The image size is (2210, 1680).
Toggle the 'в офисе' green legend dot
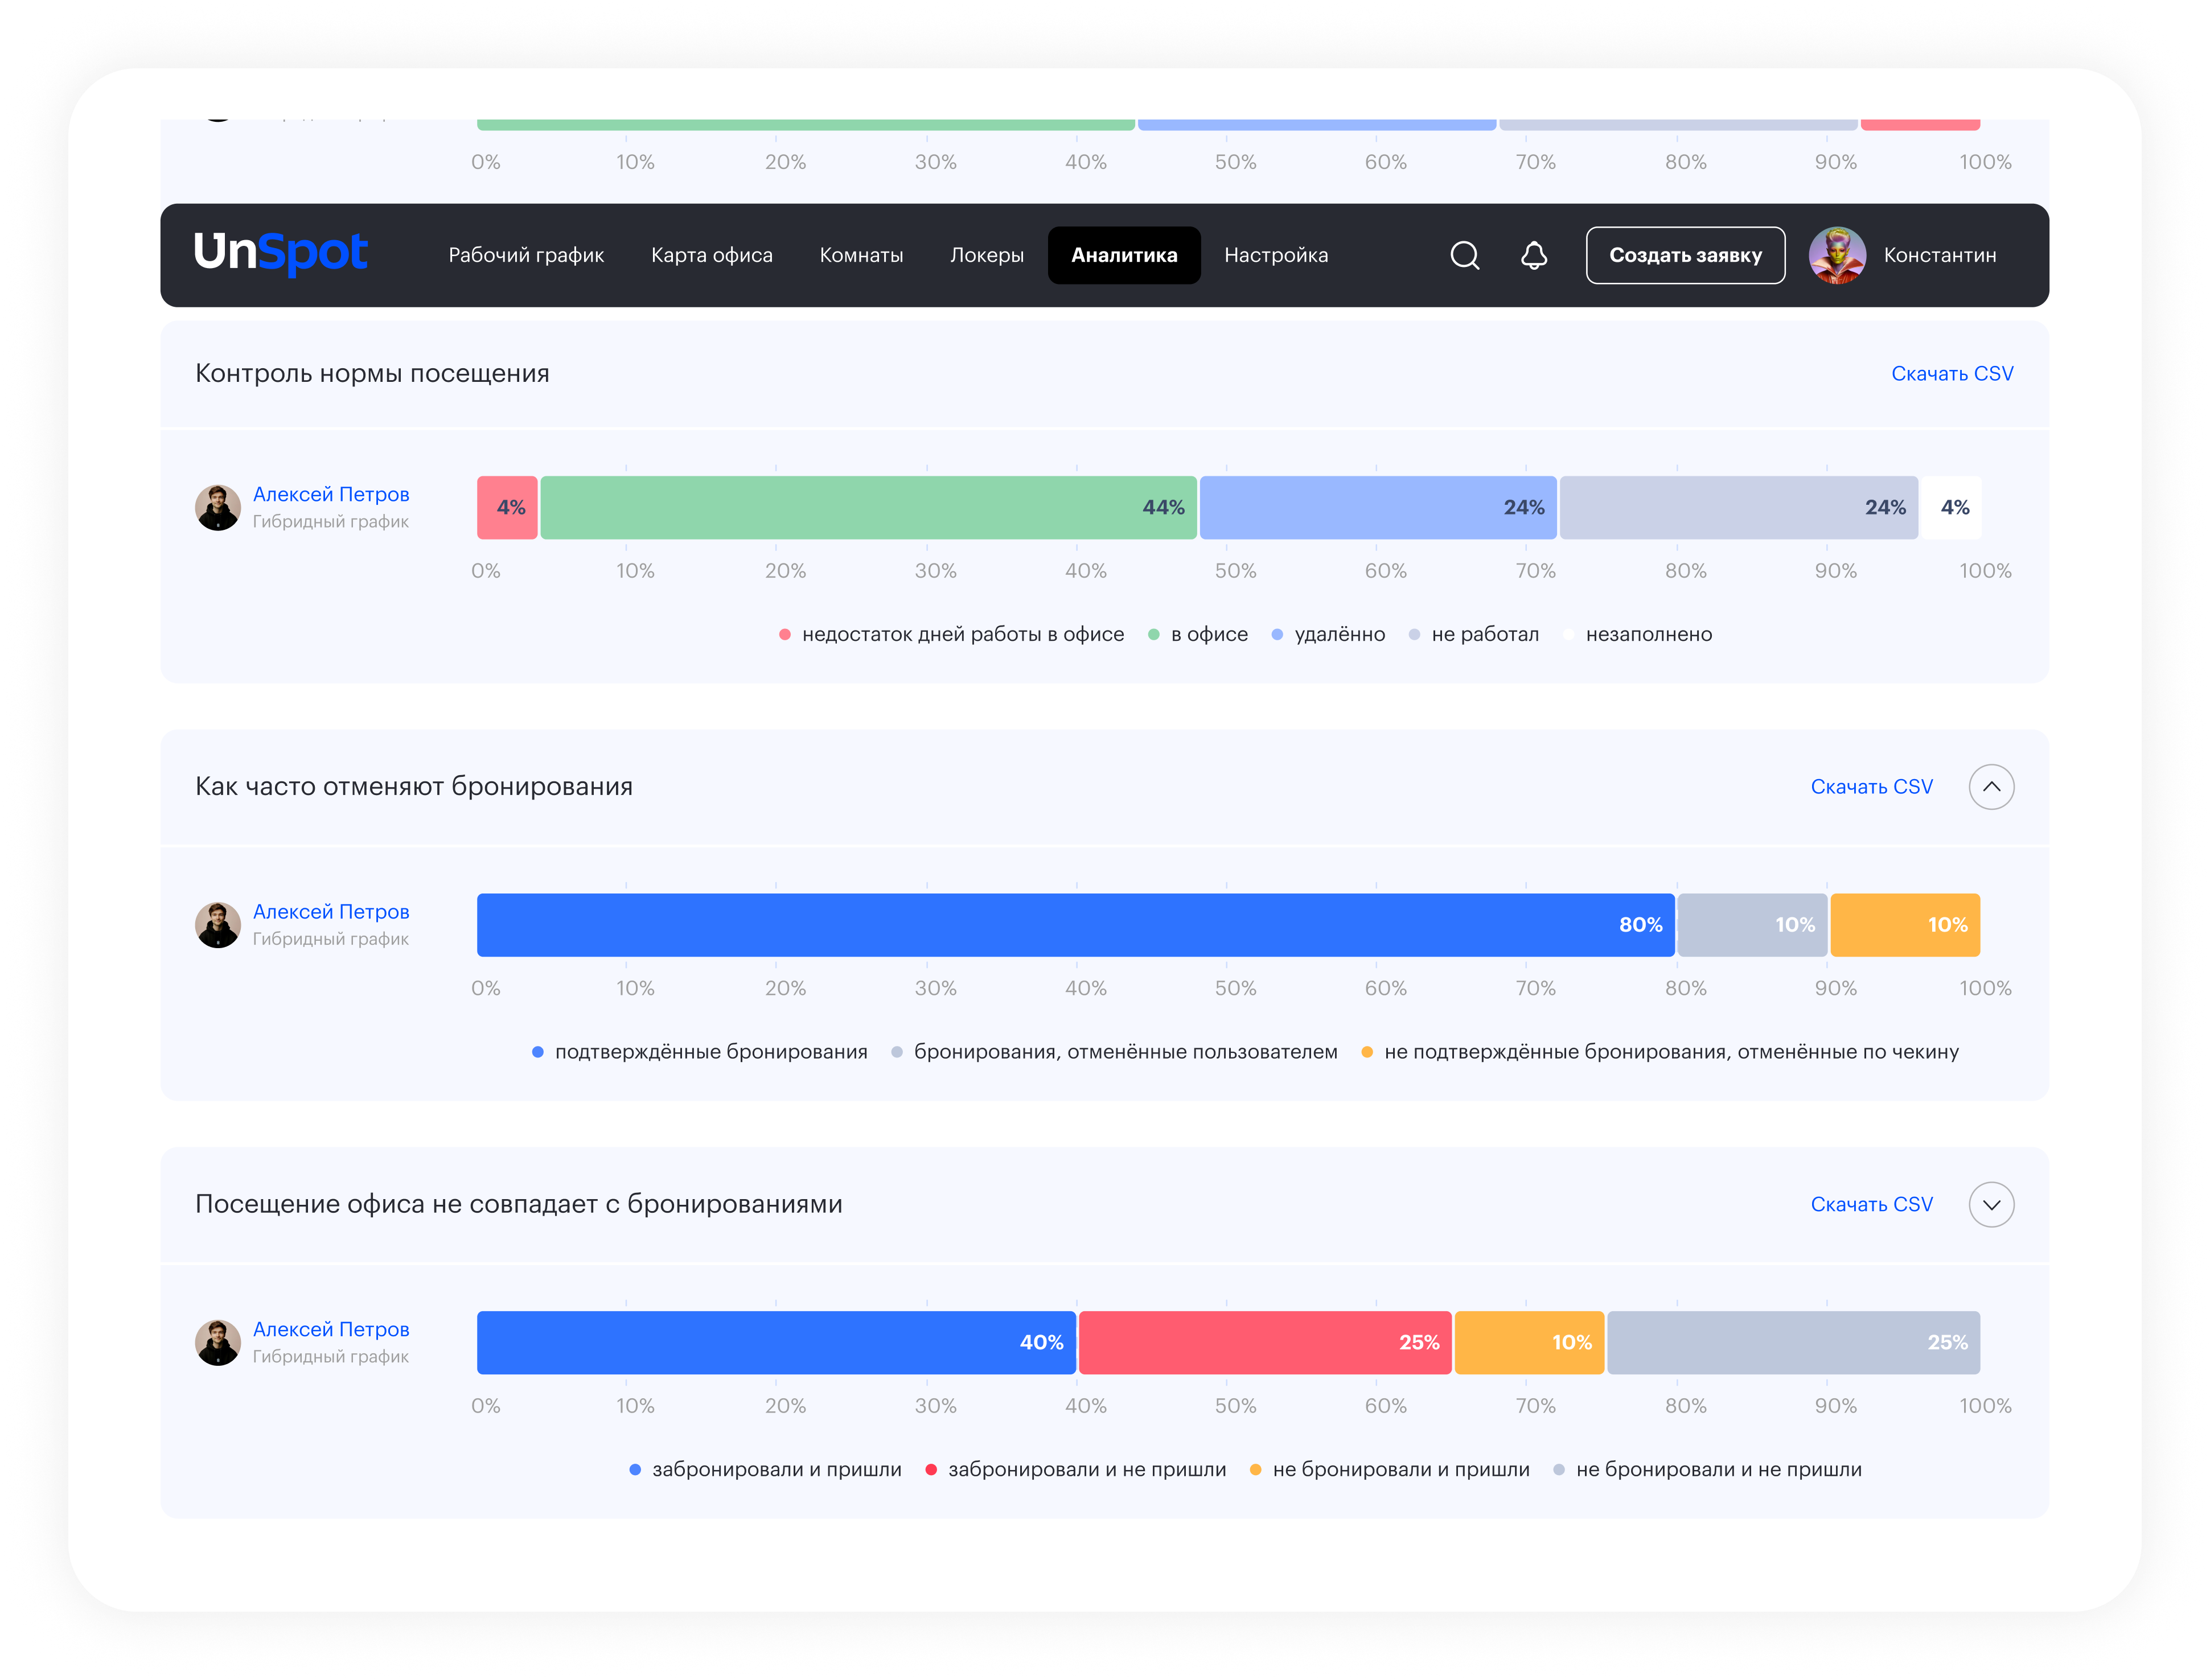(x=1153, y=635)
